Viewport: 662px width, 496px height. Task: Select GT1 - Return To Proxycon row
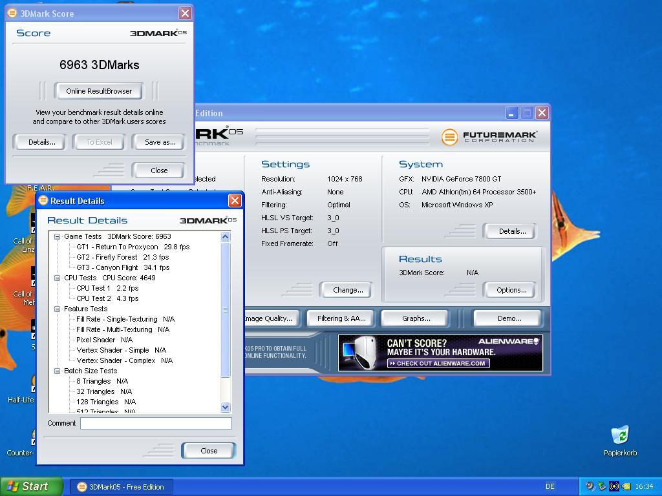pos(133,247)
